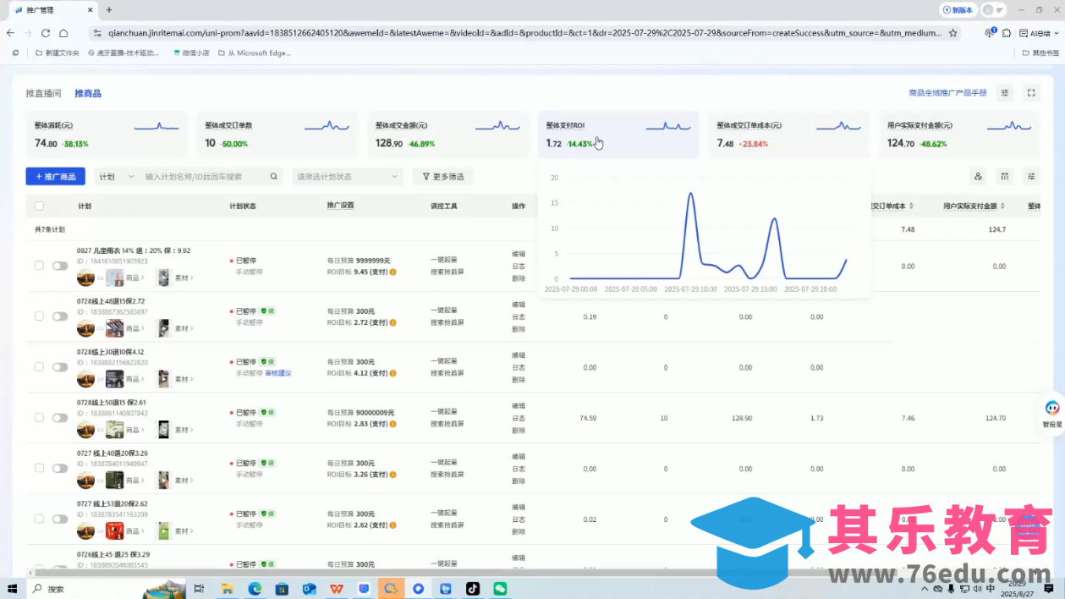Bookmark this page with the star icon
Screen dimensions: 1065x599
click(x=953, y=33)
